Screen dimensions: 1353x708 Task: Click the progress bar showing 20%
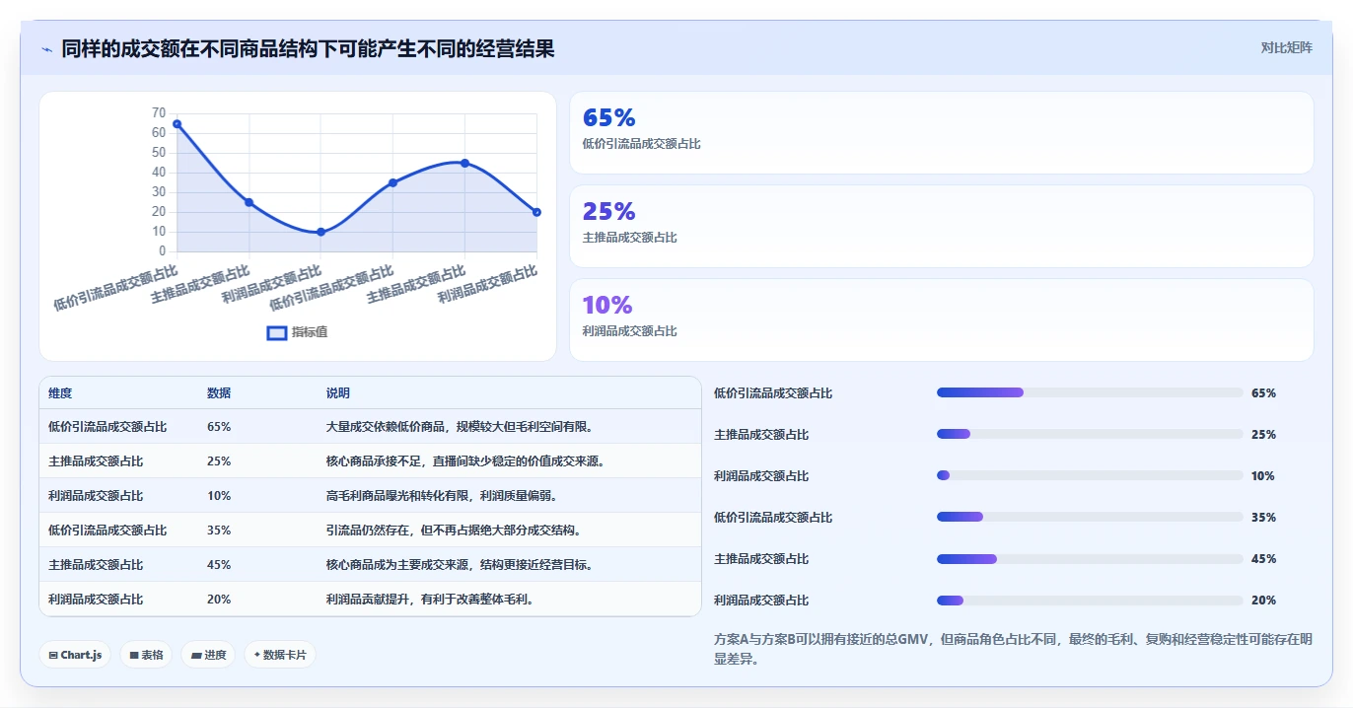[1090, 600]
